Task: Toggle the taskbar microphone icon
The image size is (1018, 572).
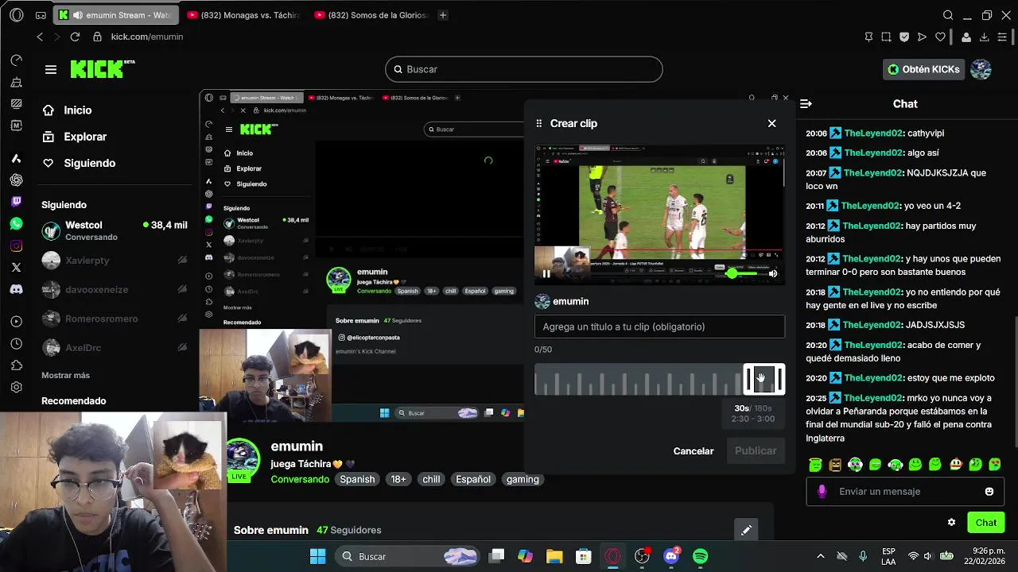Action: (863, 556)
